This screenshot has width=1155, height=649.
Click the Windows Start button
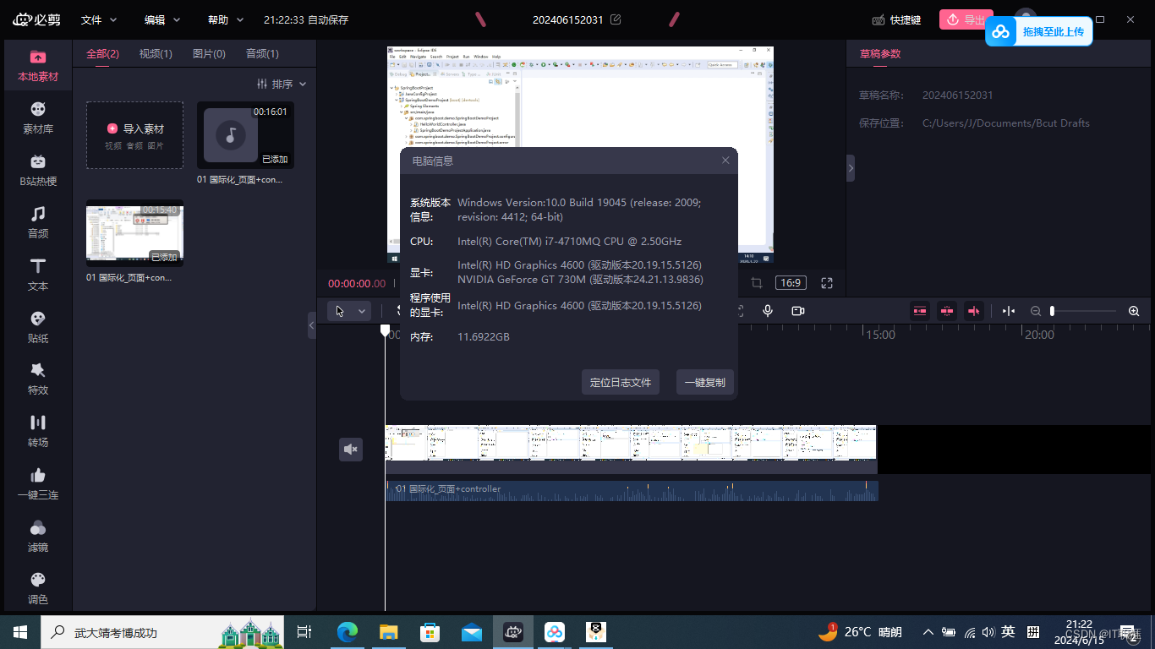[20, 631]
